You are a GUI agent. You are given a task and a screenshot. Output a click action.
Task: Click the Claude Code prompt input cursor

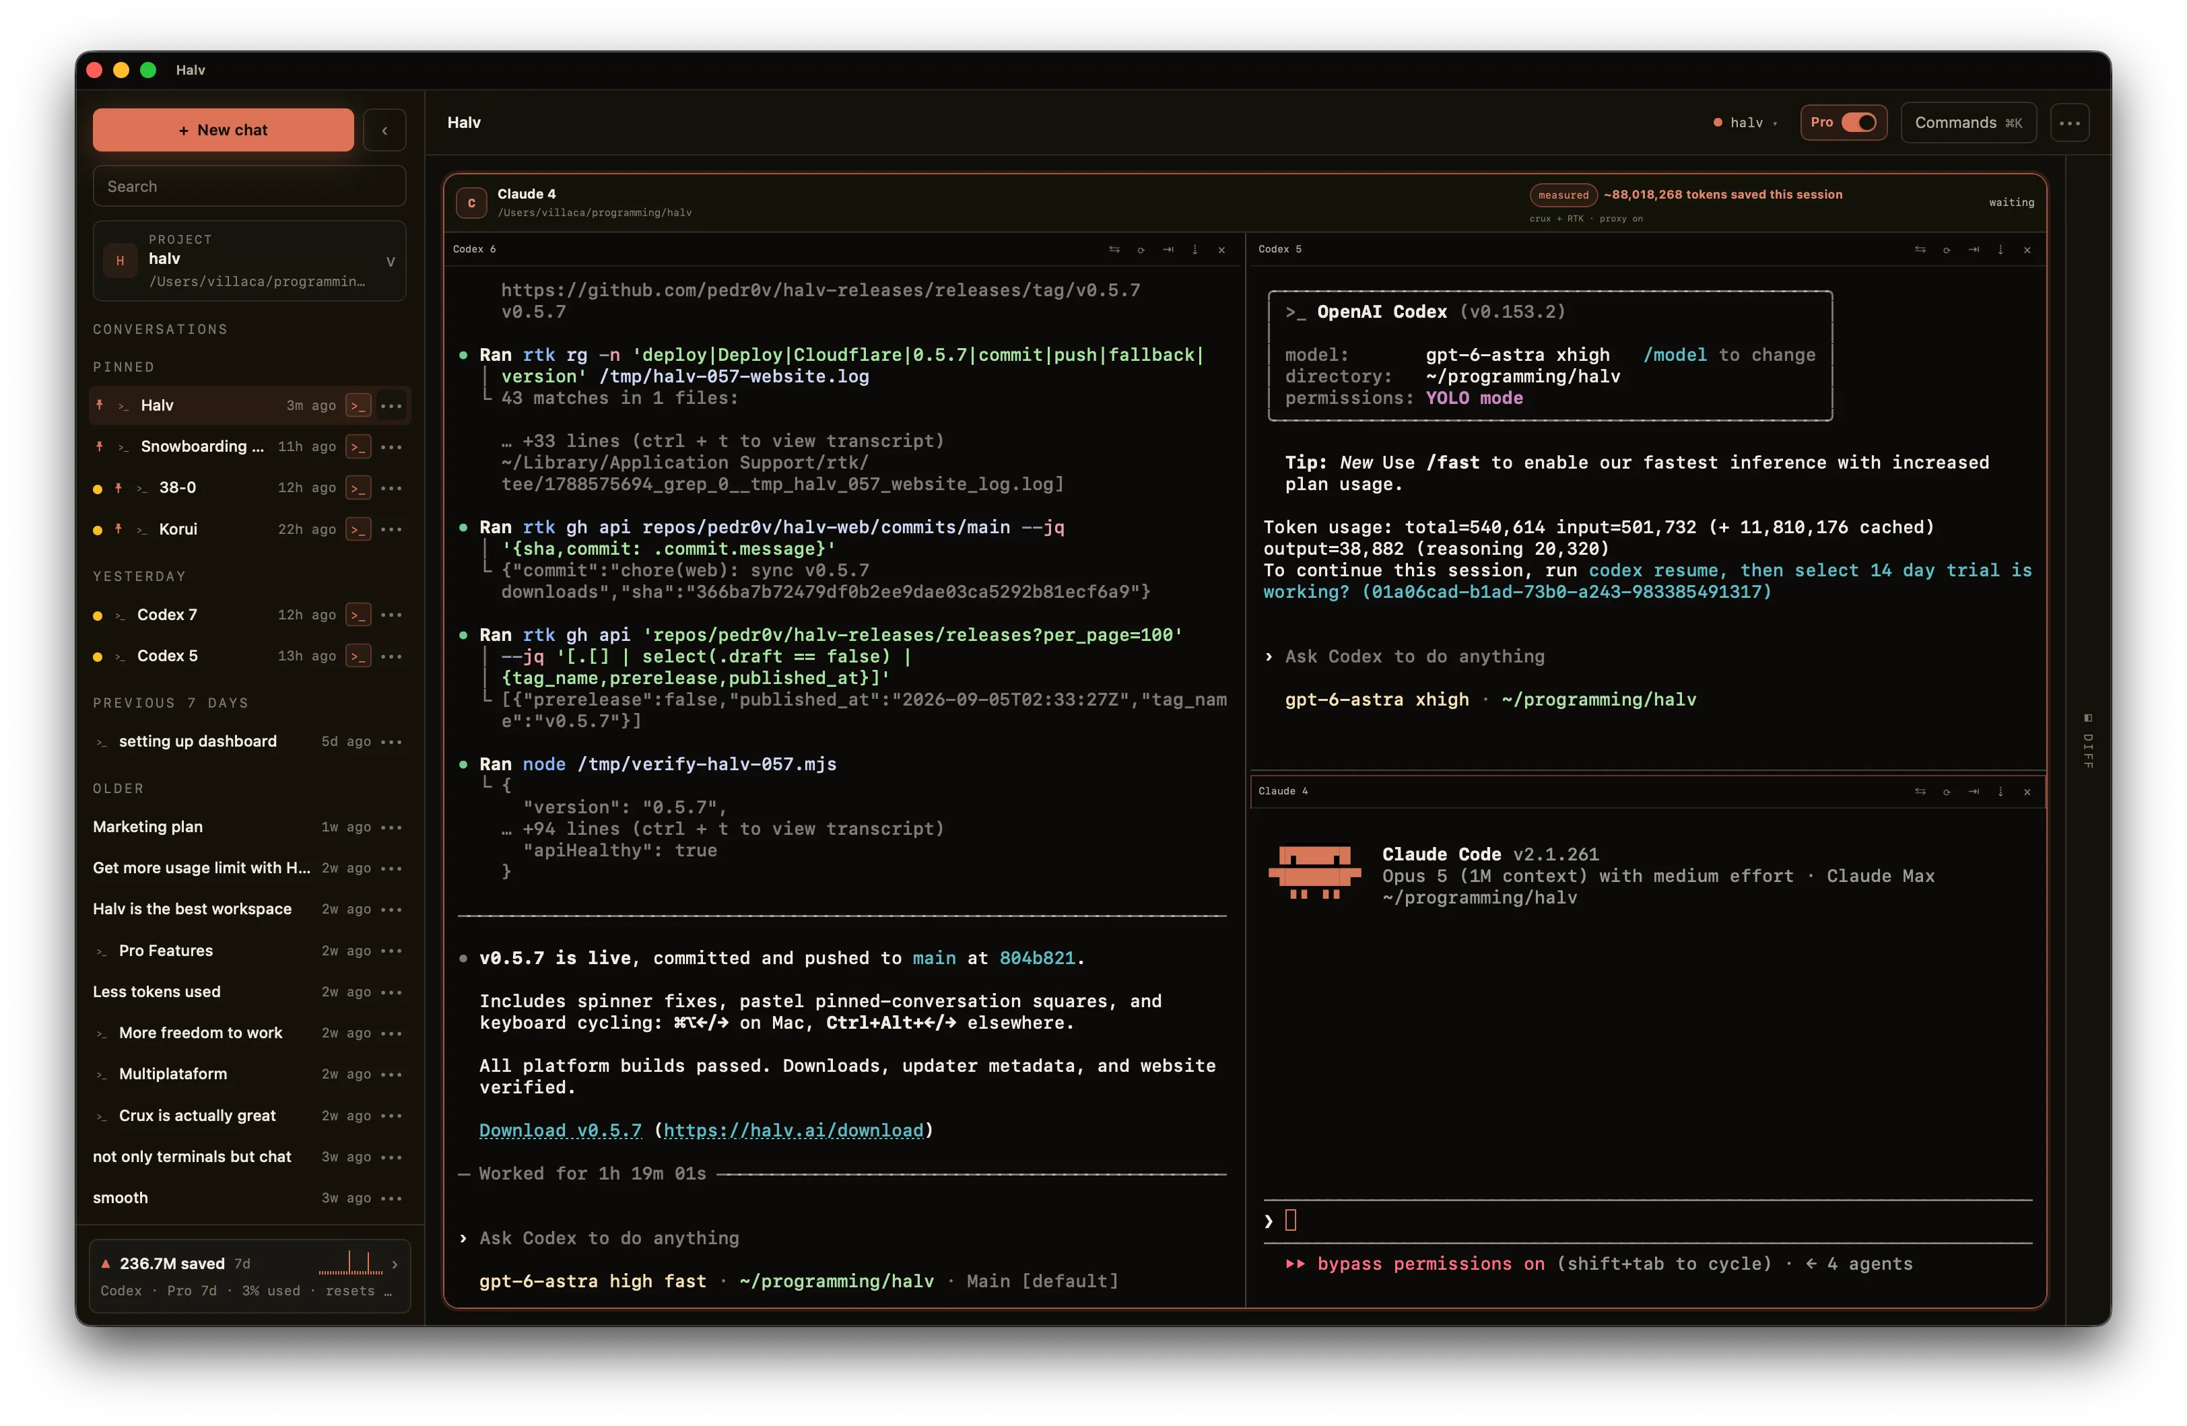[x=1290, y=1220]
